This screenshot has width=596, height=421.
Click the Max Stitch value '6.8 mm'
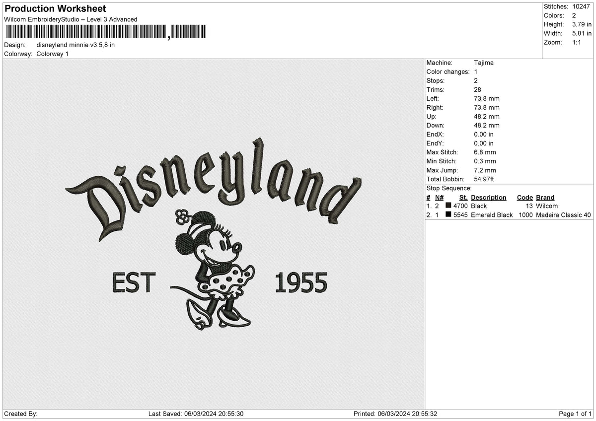pyautogui.click(x=485, y=152)
